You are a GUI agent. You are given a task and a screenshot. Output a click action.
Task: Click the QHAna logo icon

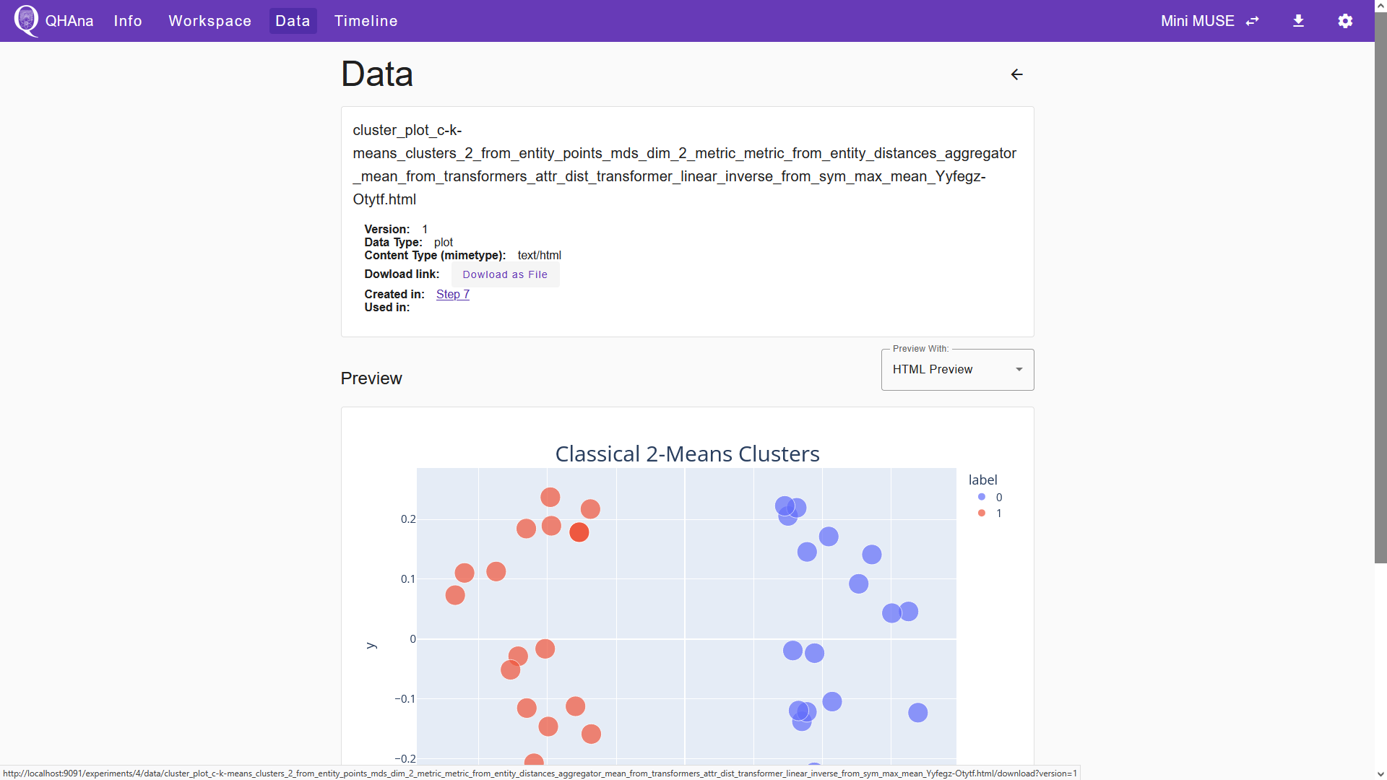tap(27, 20)
